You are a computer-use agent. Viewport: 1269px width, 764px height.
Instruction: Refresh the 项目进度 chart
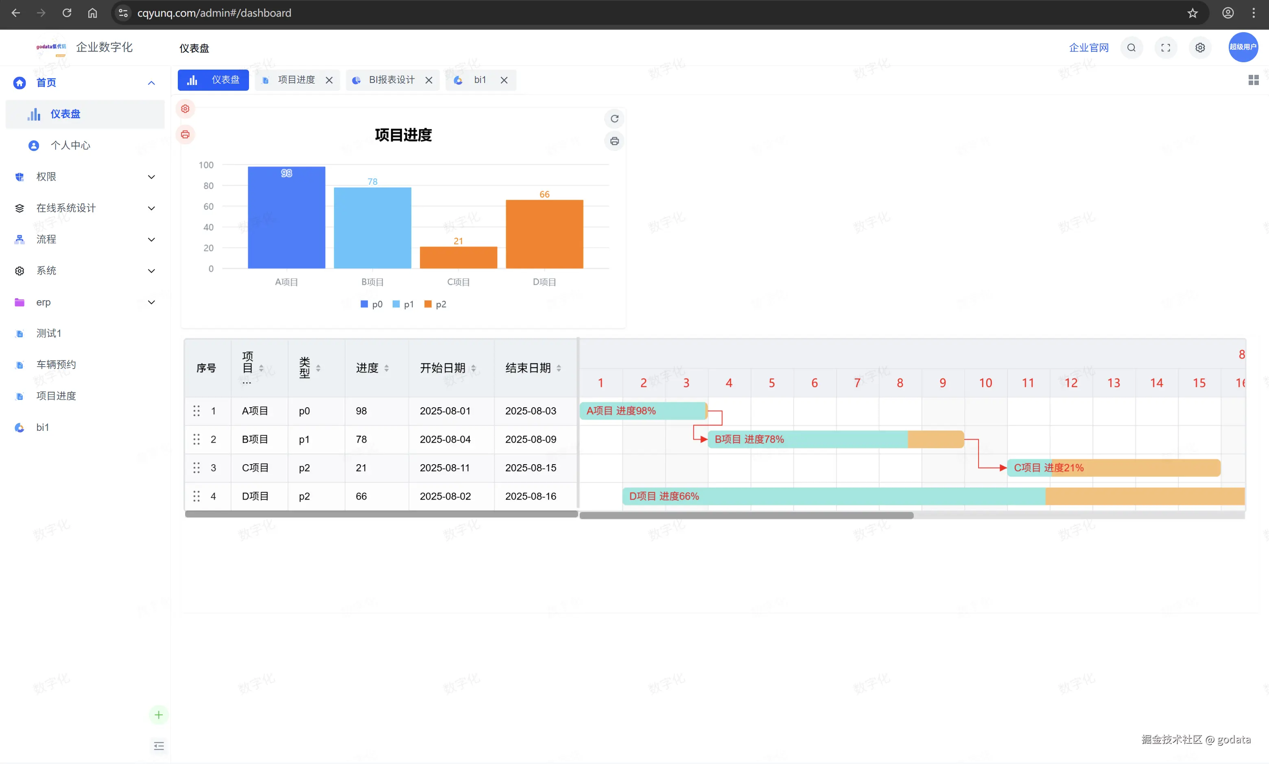point(614,119)
